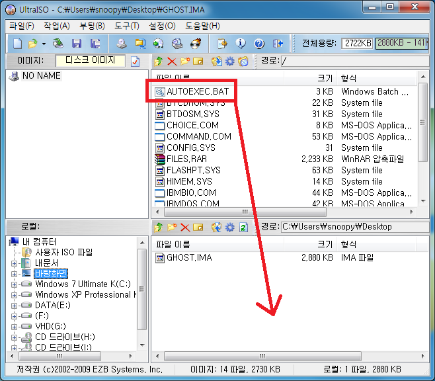Click the Mount to virtual drive icon
Screen dimensions: 435x381
tap(159, 44)
